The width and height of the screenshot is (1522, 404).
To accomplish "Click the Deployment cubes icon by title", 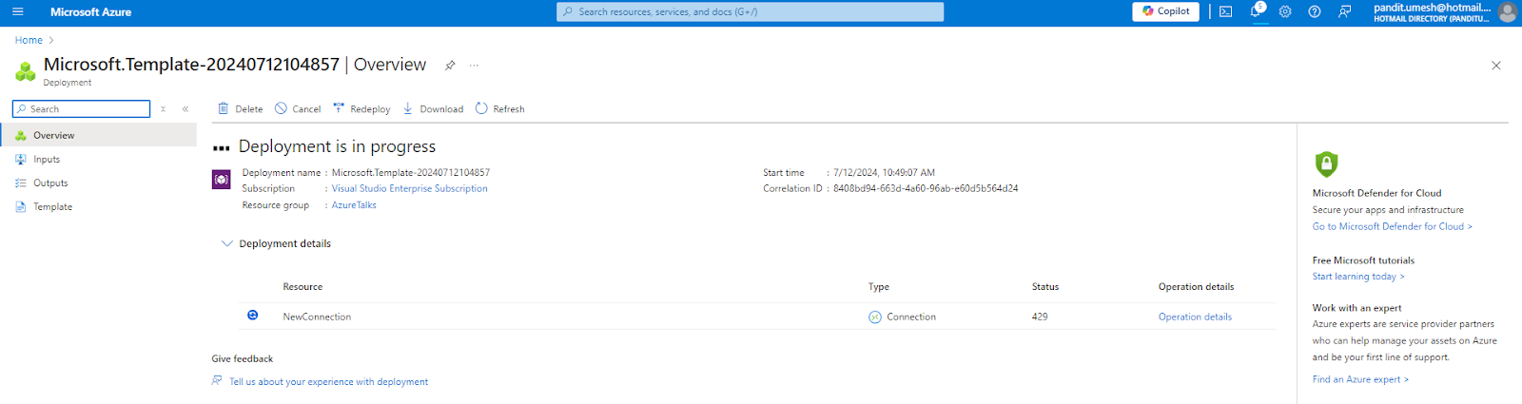I will click(x=26, y=71).
